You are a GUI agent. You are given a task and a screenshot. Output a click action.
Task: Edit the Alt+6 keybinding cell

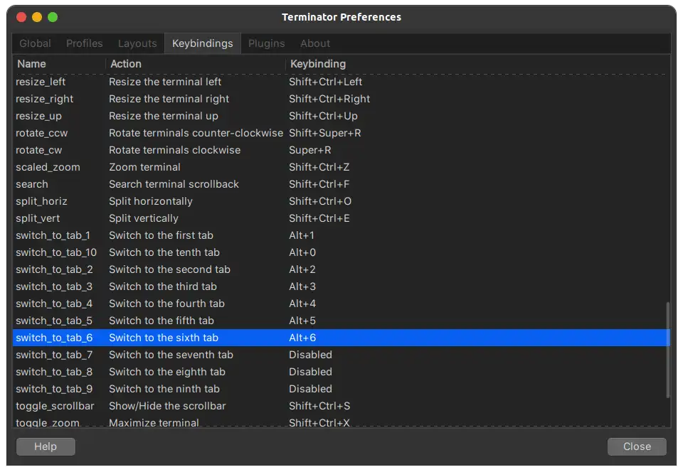pos(302,338)
